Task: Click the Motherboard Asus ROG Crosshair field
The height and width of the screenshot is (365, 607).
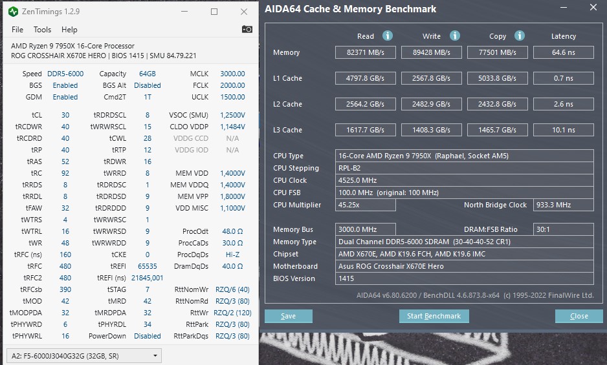Action: pyautogui.click(x=465, y=266)
